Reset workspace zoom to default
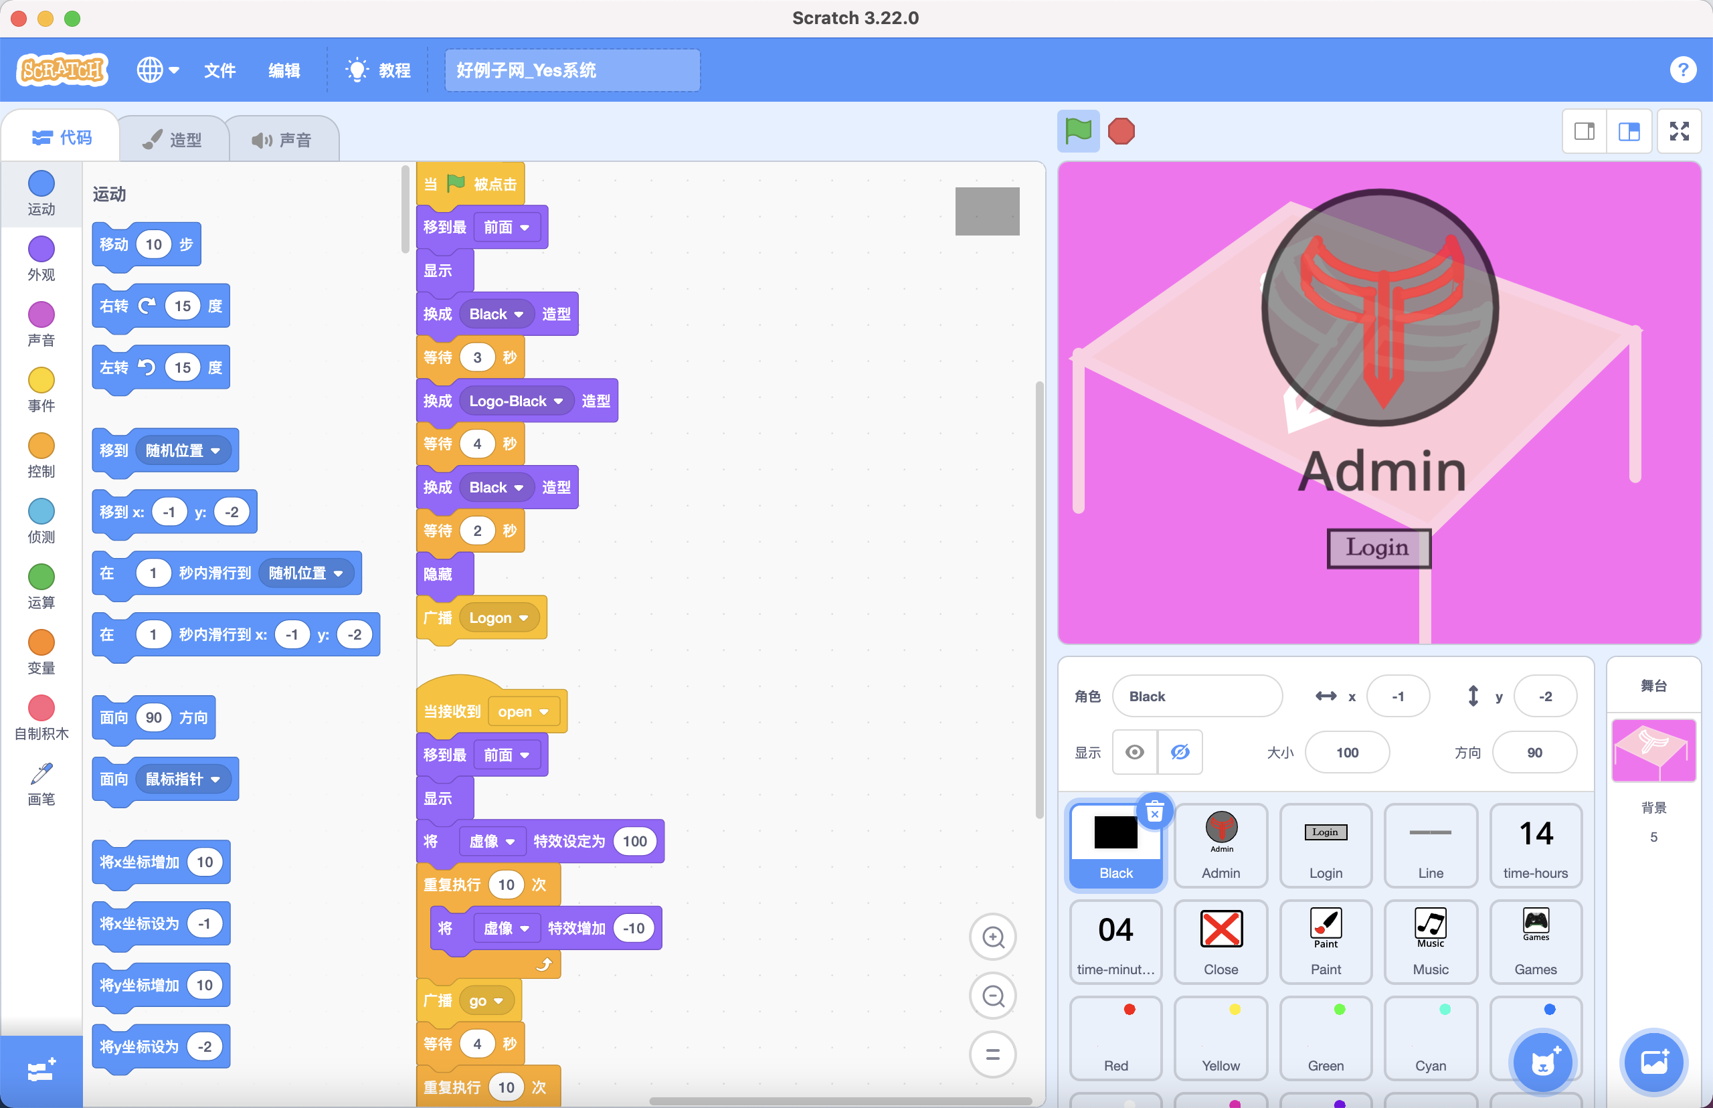 tap(993, 1054)
